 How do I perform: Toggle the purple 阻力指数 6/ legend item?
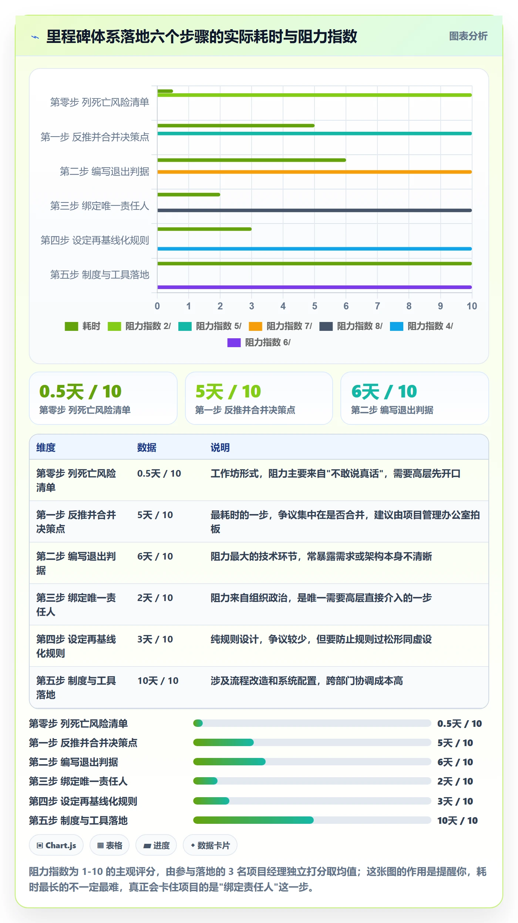259,342
